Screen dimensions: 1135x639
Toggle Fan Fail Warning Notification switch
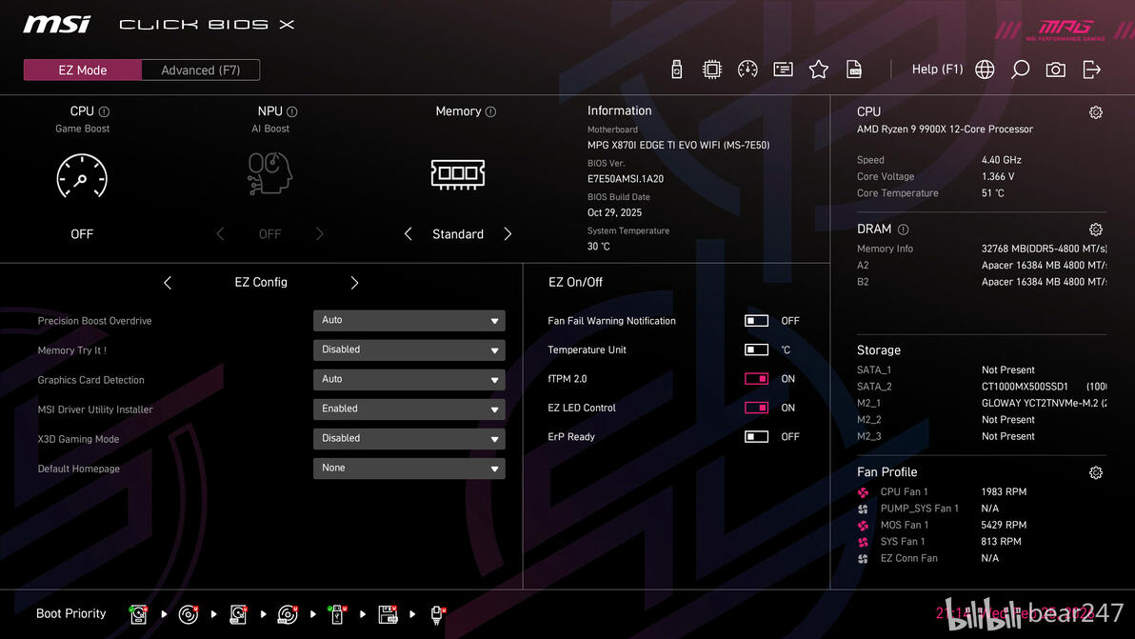coord(756,321)
